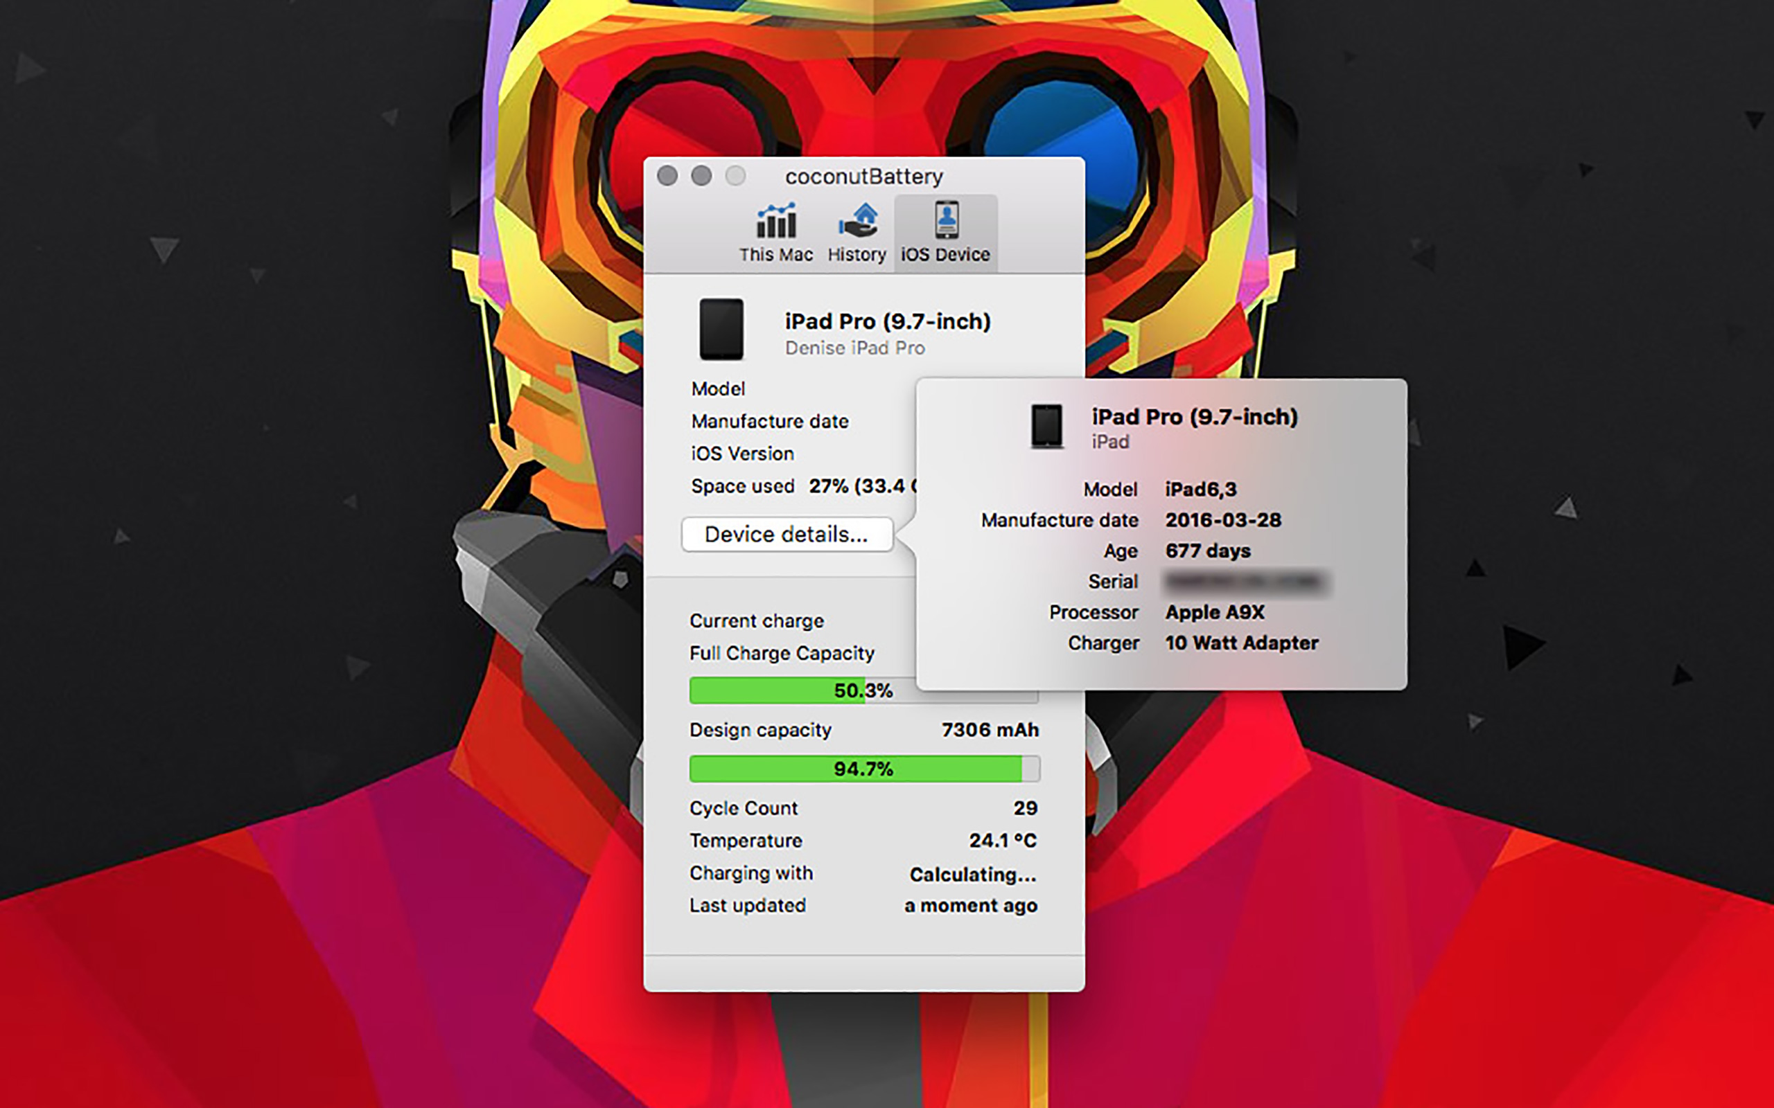Click the coconutBattery window title
1774x1108 pixels.
[x=864, y=177]
